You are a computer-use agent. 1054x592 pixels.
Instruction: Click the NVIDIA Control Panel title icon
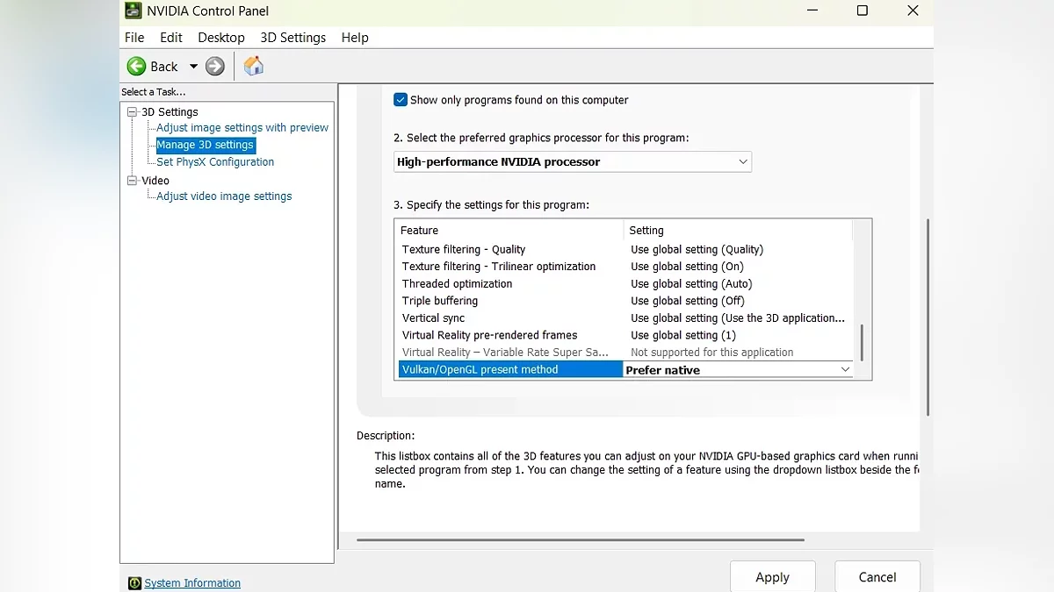click(x=133, y=11)
